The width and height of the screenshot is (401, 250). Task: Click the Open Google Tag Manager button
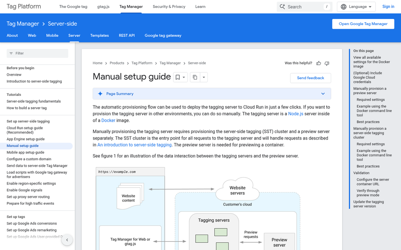363,24
